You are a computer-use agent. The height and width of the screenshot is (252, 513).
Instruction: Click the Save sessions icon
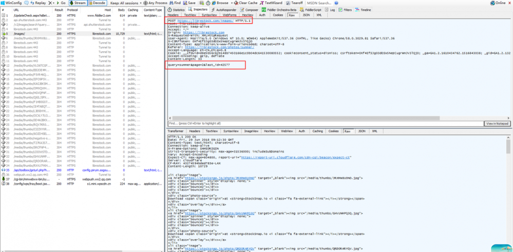(189, 3)
